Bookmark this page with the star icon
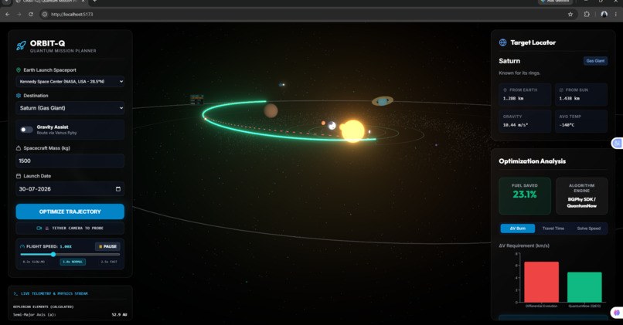 [x=570, y=15]
